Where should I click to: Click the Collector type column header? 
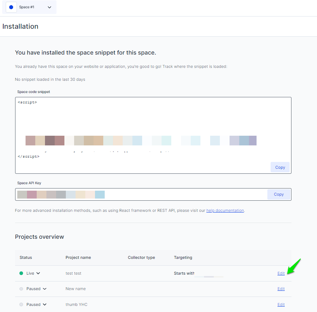(141, 257)
